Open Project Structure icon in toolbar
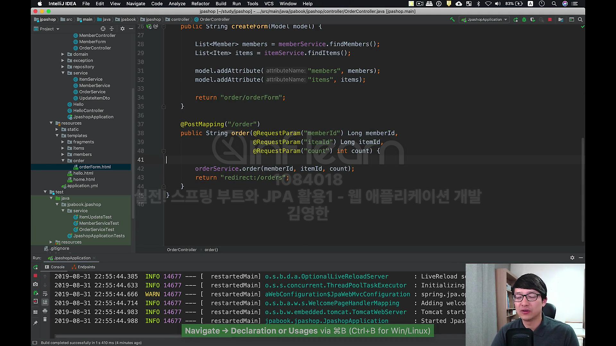Image resolution: width=616 pixels, height=346 pixels. [561, 20]
